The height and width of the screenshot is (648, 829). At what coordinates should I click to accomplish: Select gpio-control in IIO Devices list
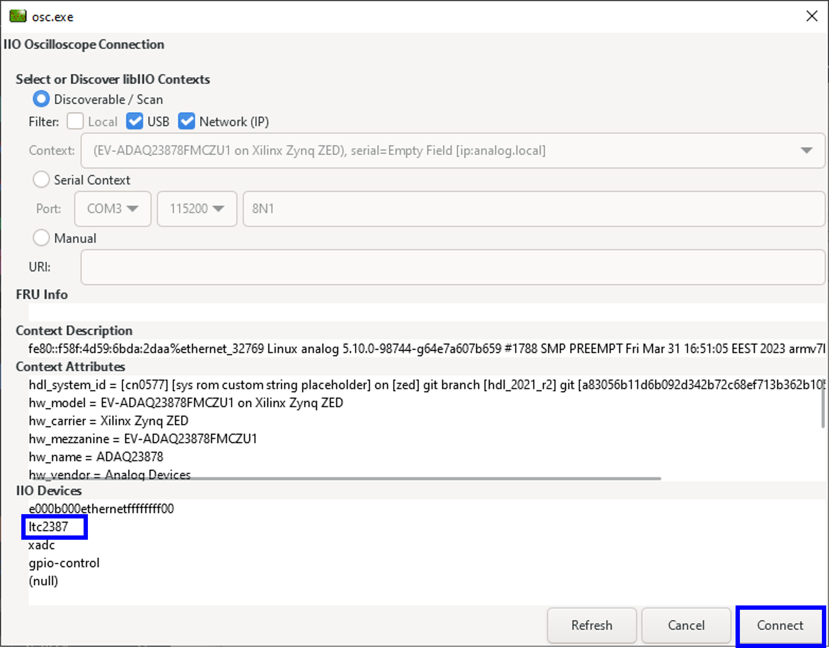[64, 563]
